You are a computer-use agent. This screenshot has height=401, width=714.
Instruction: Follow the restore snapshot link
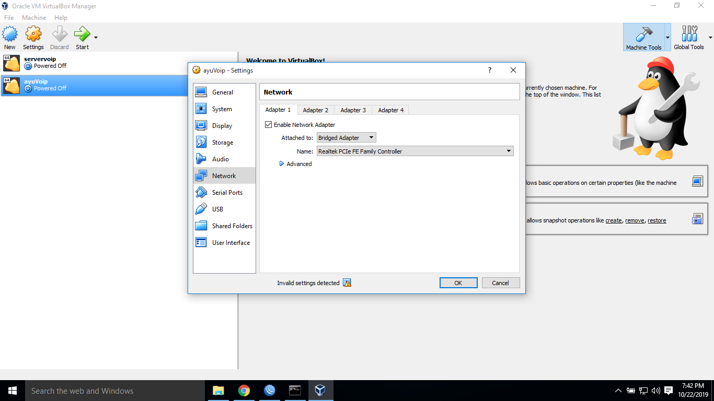tap(657, 220)
